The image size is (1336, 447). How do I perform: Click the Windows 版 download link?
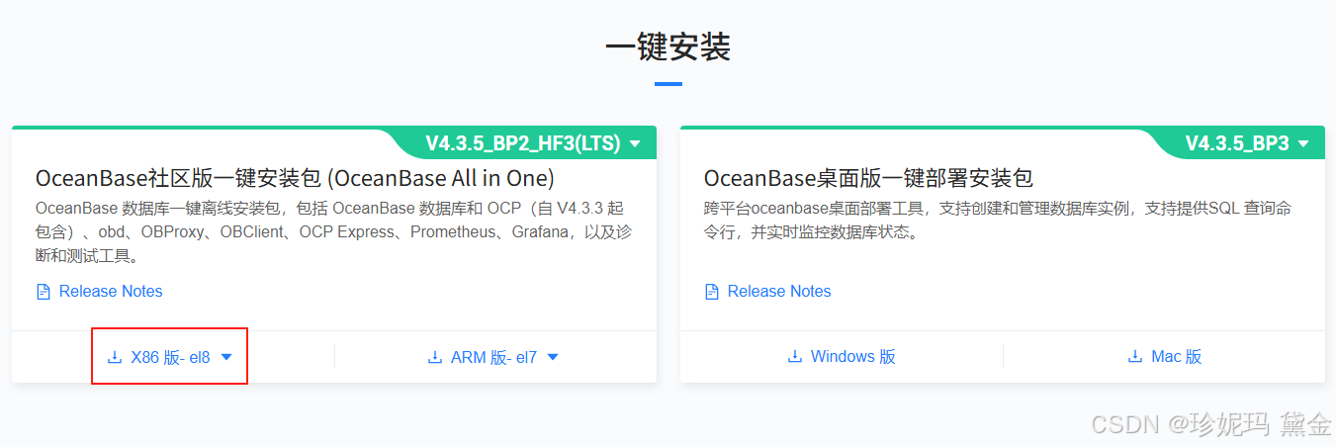tap(853, 357)
